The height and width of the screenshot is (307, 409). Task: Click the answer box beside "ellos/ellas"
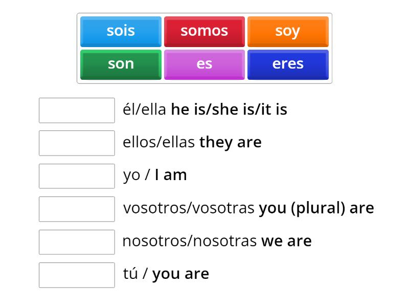[x=77, y=143]
